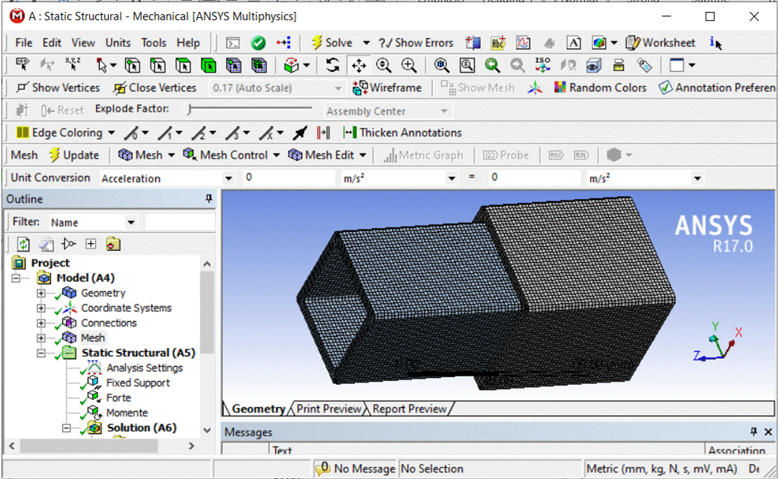Toggle Random Colors

(600, 88)
